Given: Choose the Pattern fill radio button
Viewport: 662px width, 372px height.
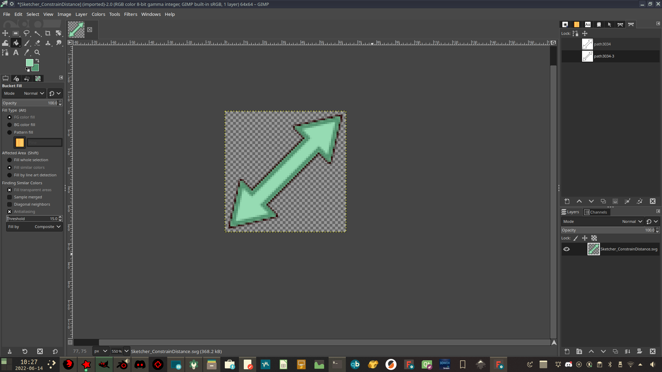Looking at the screenshot, I should tap(10, 132).
